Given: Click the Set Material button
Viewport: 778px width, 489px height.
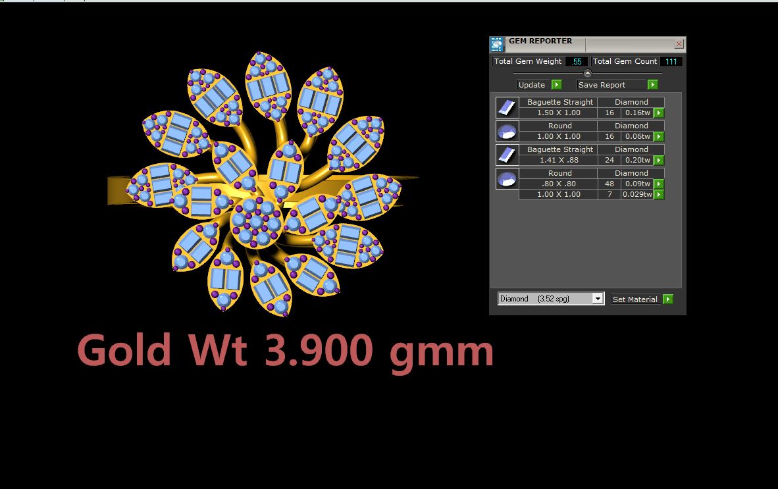Looking at the screenshot, I should point(642,299).
